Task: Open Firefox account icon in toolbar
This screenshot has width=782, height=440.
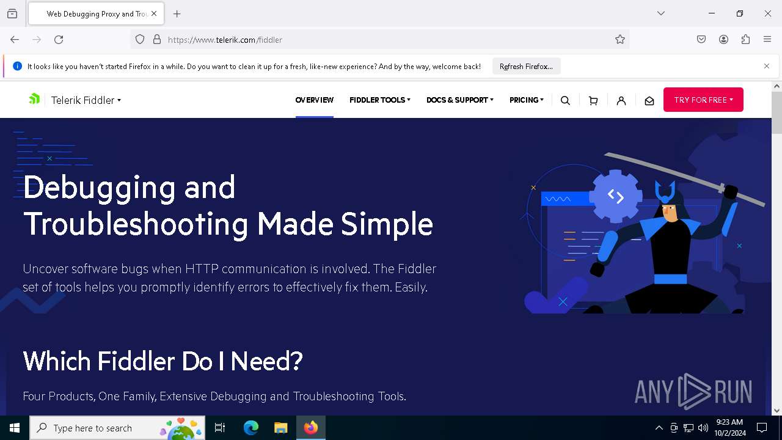Action: [x=723, y=40]
